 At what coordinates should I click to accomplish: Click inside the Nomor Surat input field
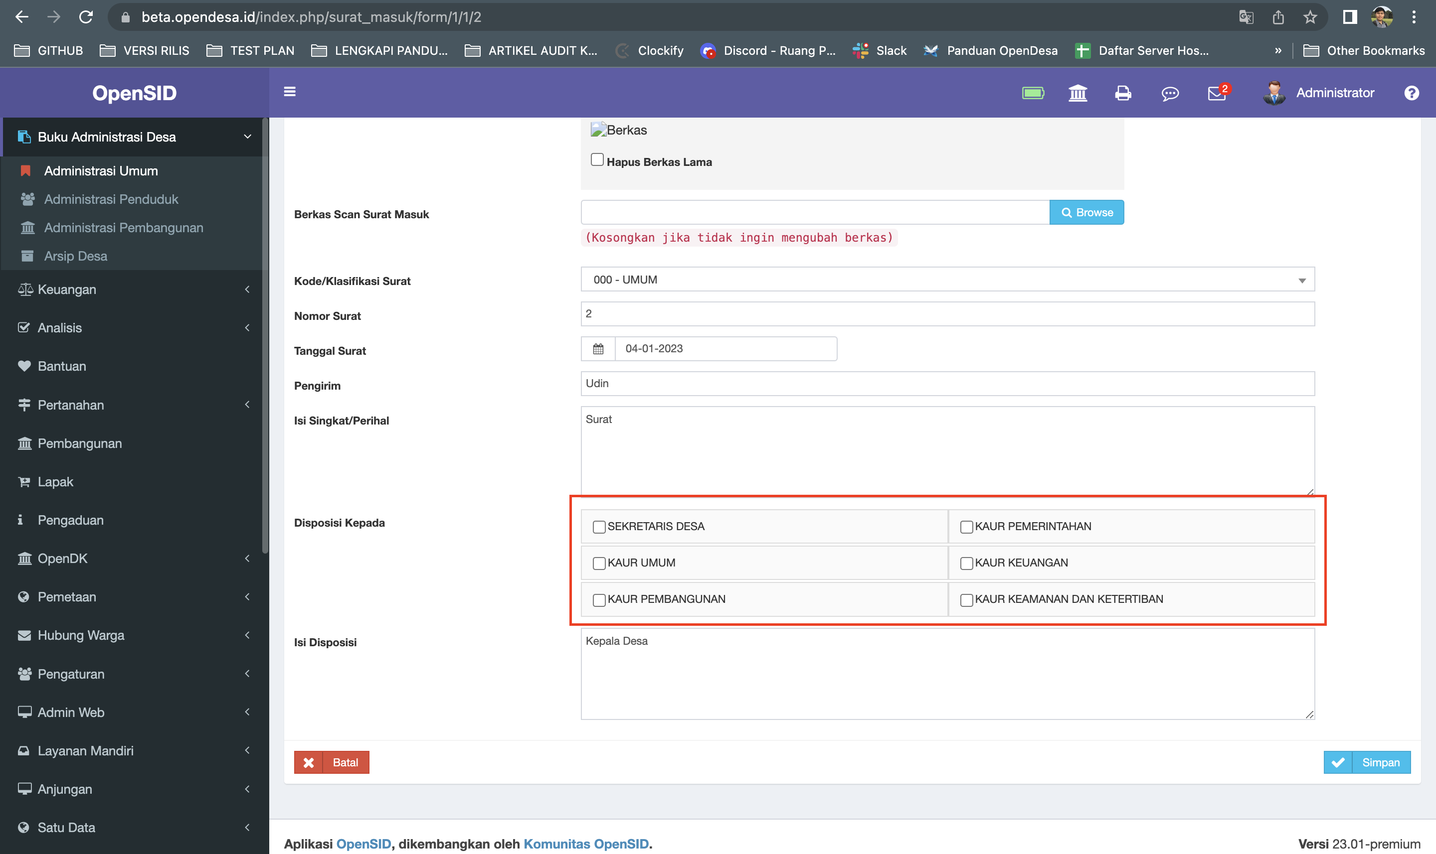pyautogui.click(x=946, y=313)
